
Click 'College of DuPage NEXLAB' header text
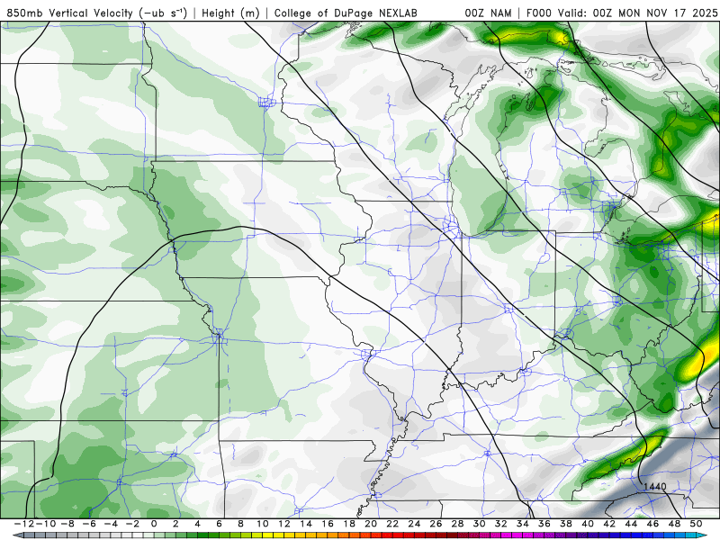(346, 13)
